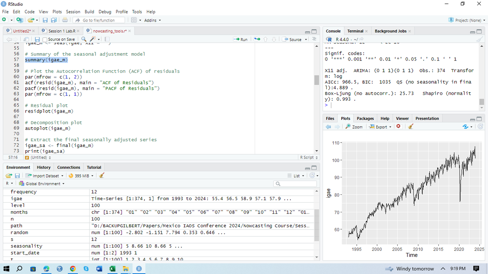Viewport: 488px width, 274px height.
Task: Click the console vertical scrollbar thumb
Action: tap(482, 101)
